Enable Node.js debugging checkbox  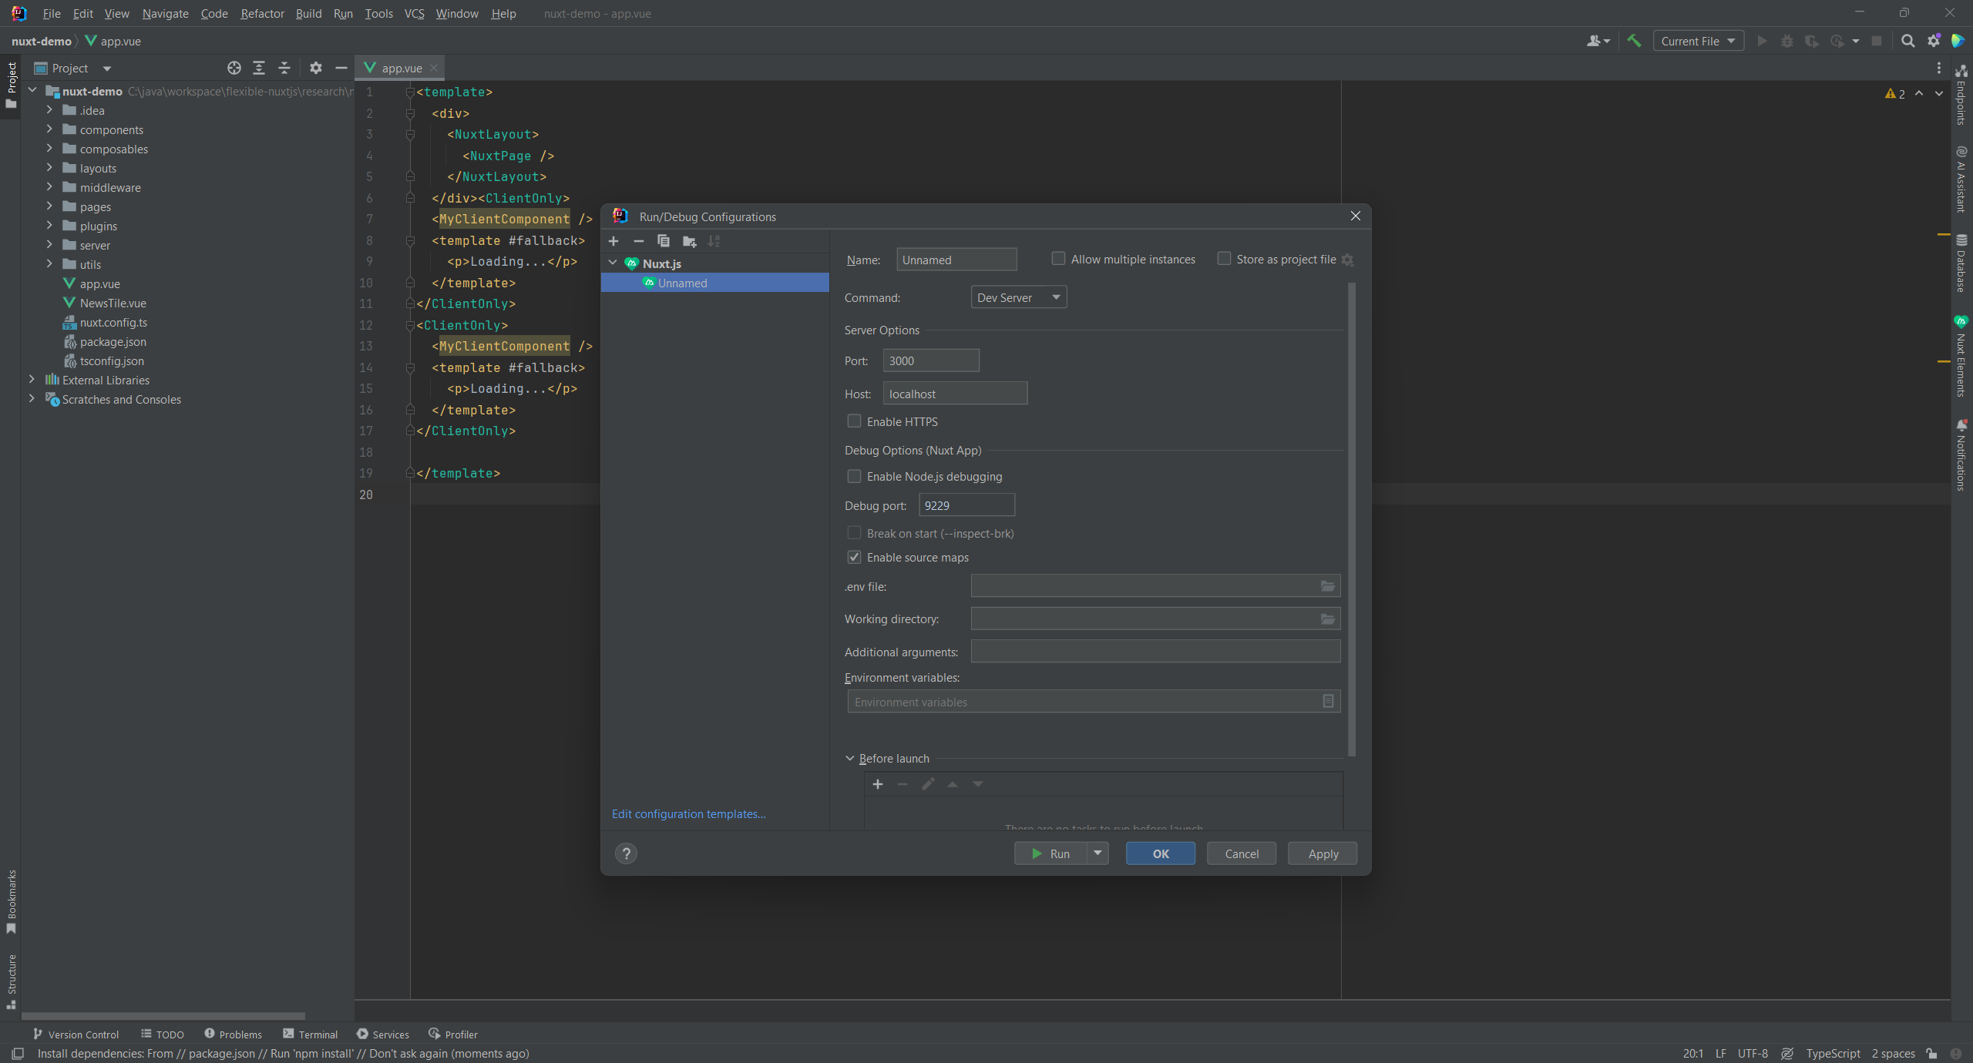click(x=854, y=477)
